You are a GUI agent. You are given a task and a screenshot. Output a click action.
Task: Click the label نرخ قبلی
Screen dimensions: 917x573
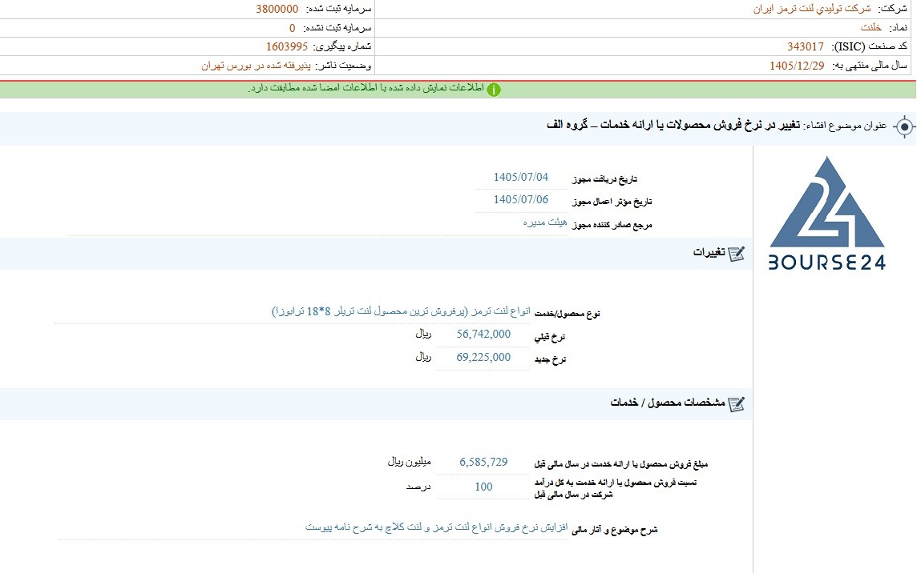click(x=550, y=337)
